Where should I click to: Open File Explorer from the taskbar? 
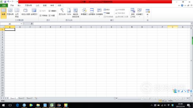38,105
